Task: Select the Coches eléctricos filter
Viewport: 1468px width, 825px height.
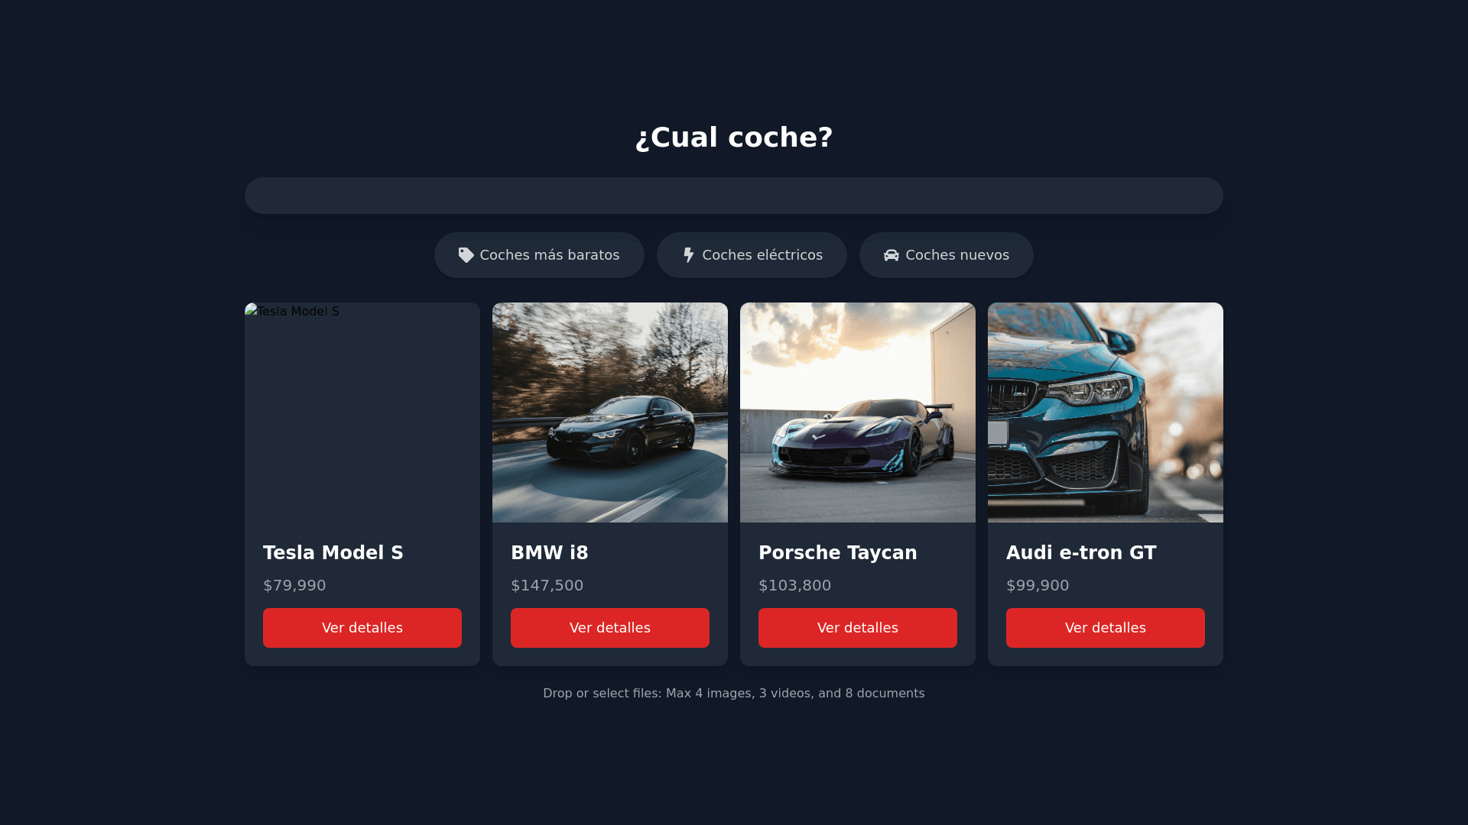Action: [x=752, y=255]
